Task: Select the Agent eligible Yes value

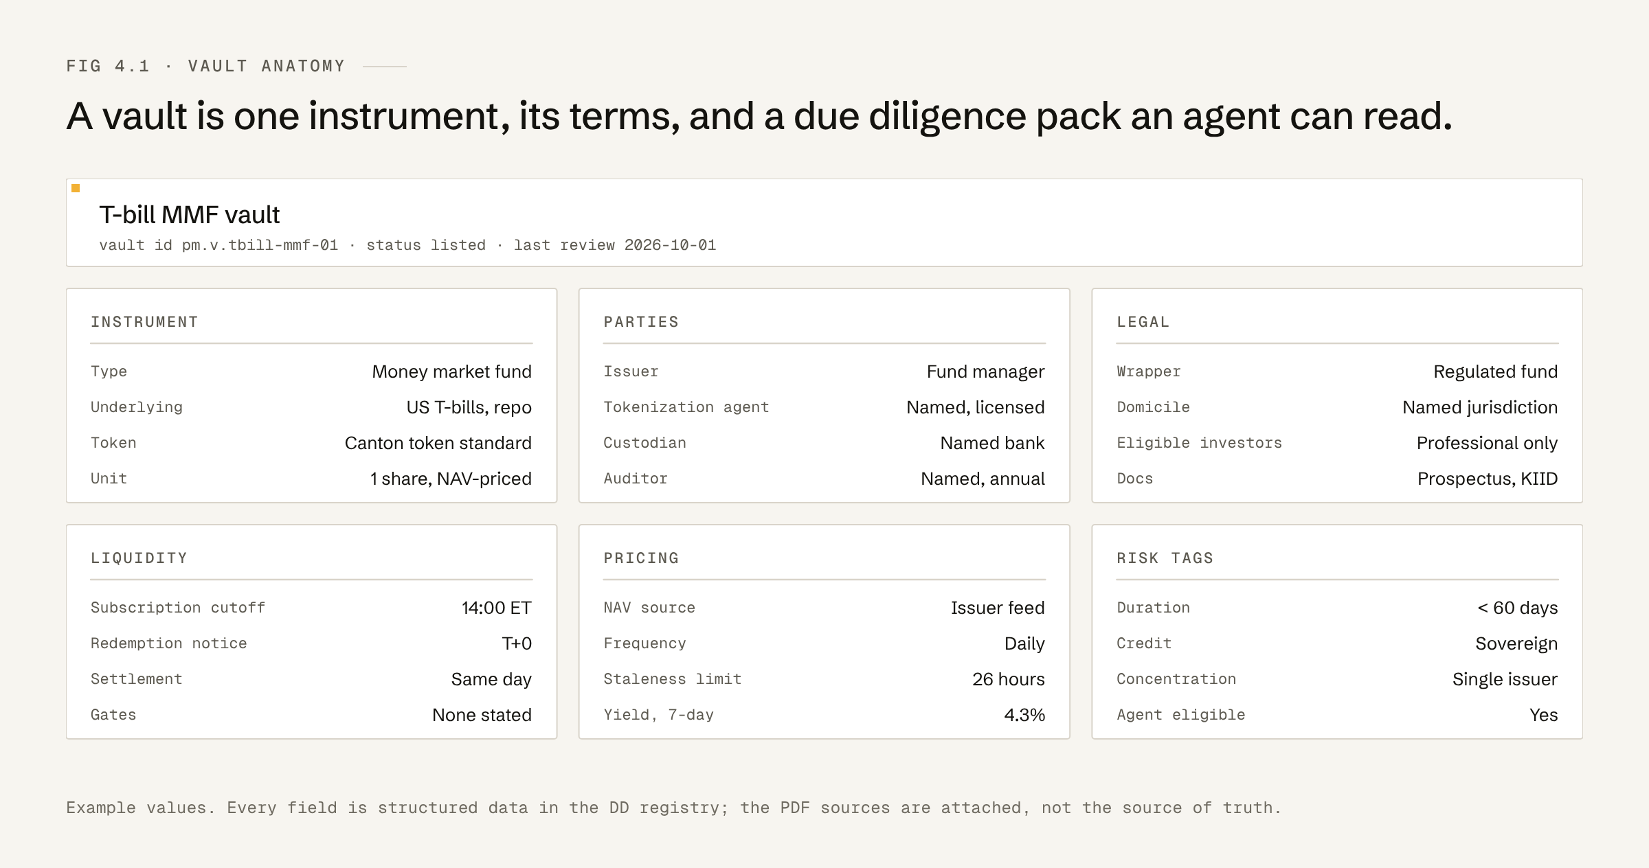Action: click(x=1543, y=715)
